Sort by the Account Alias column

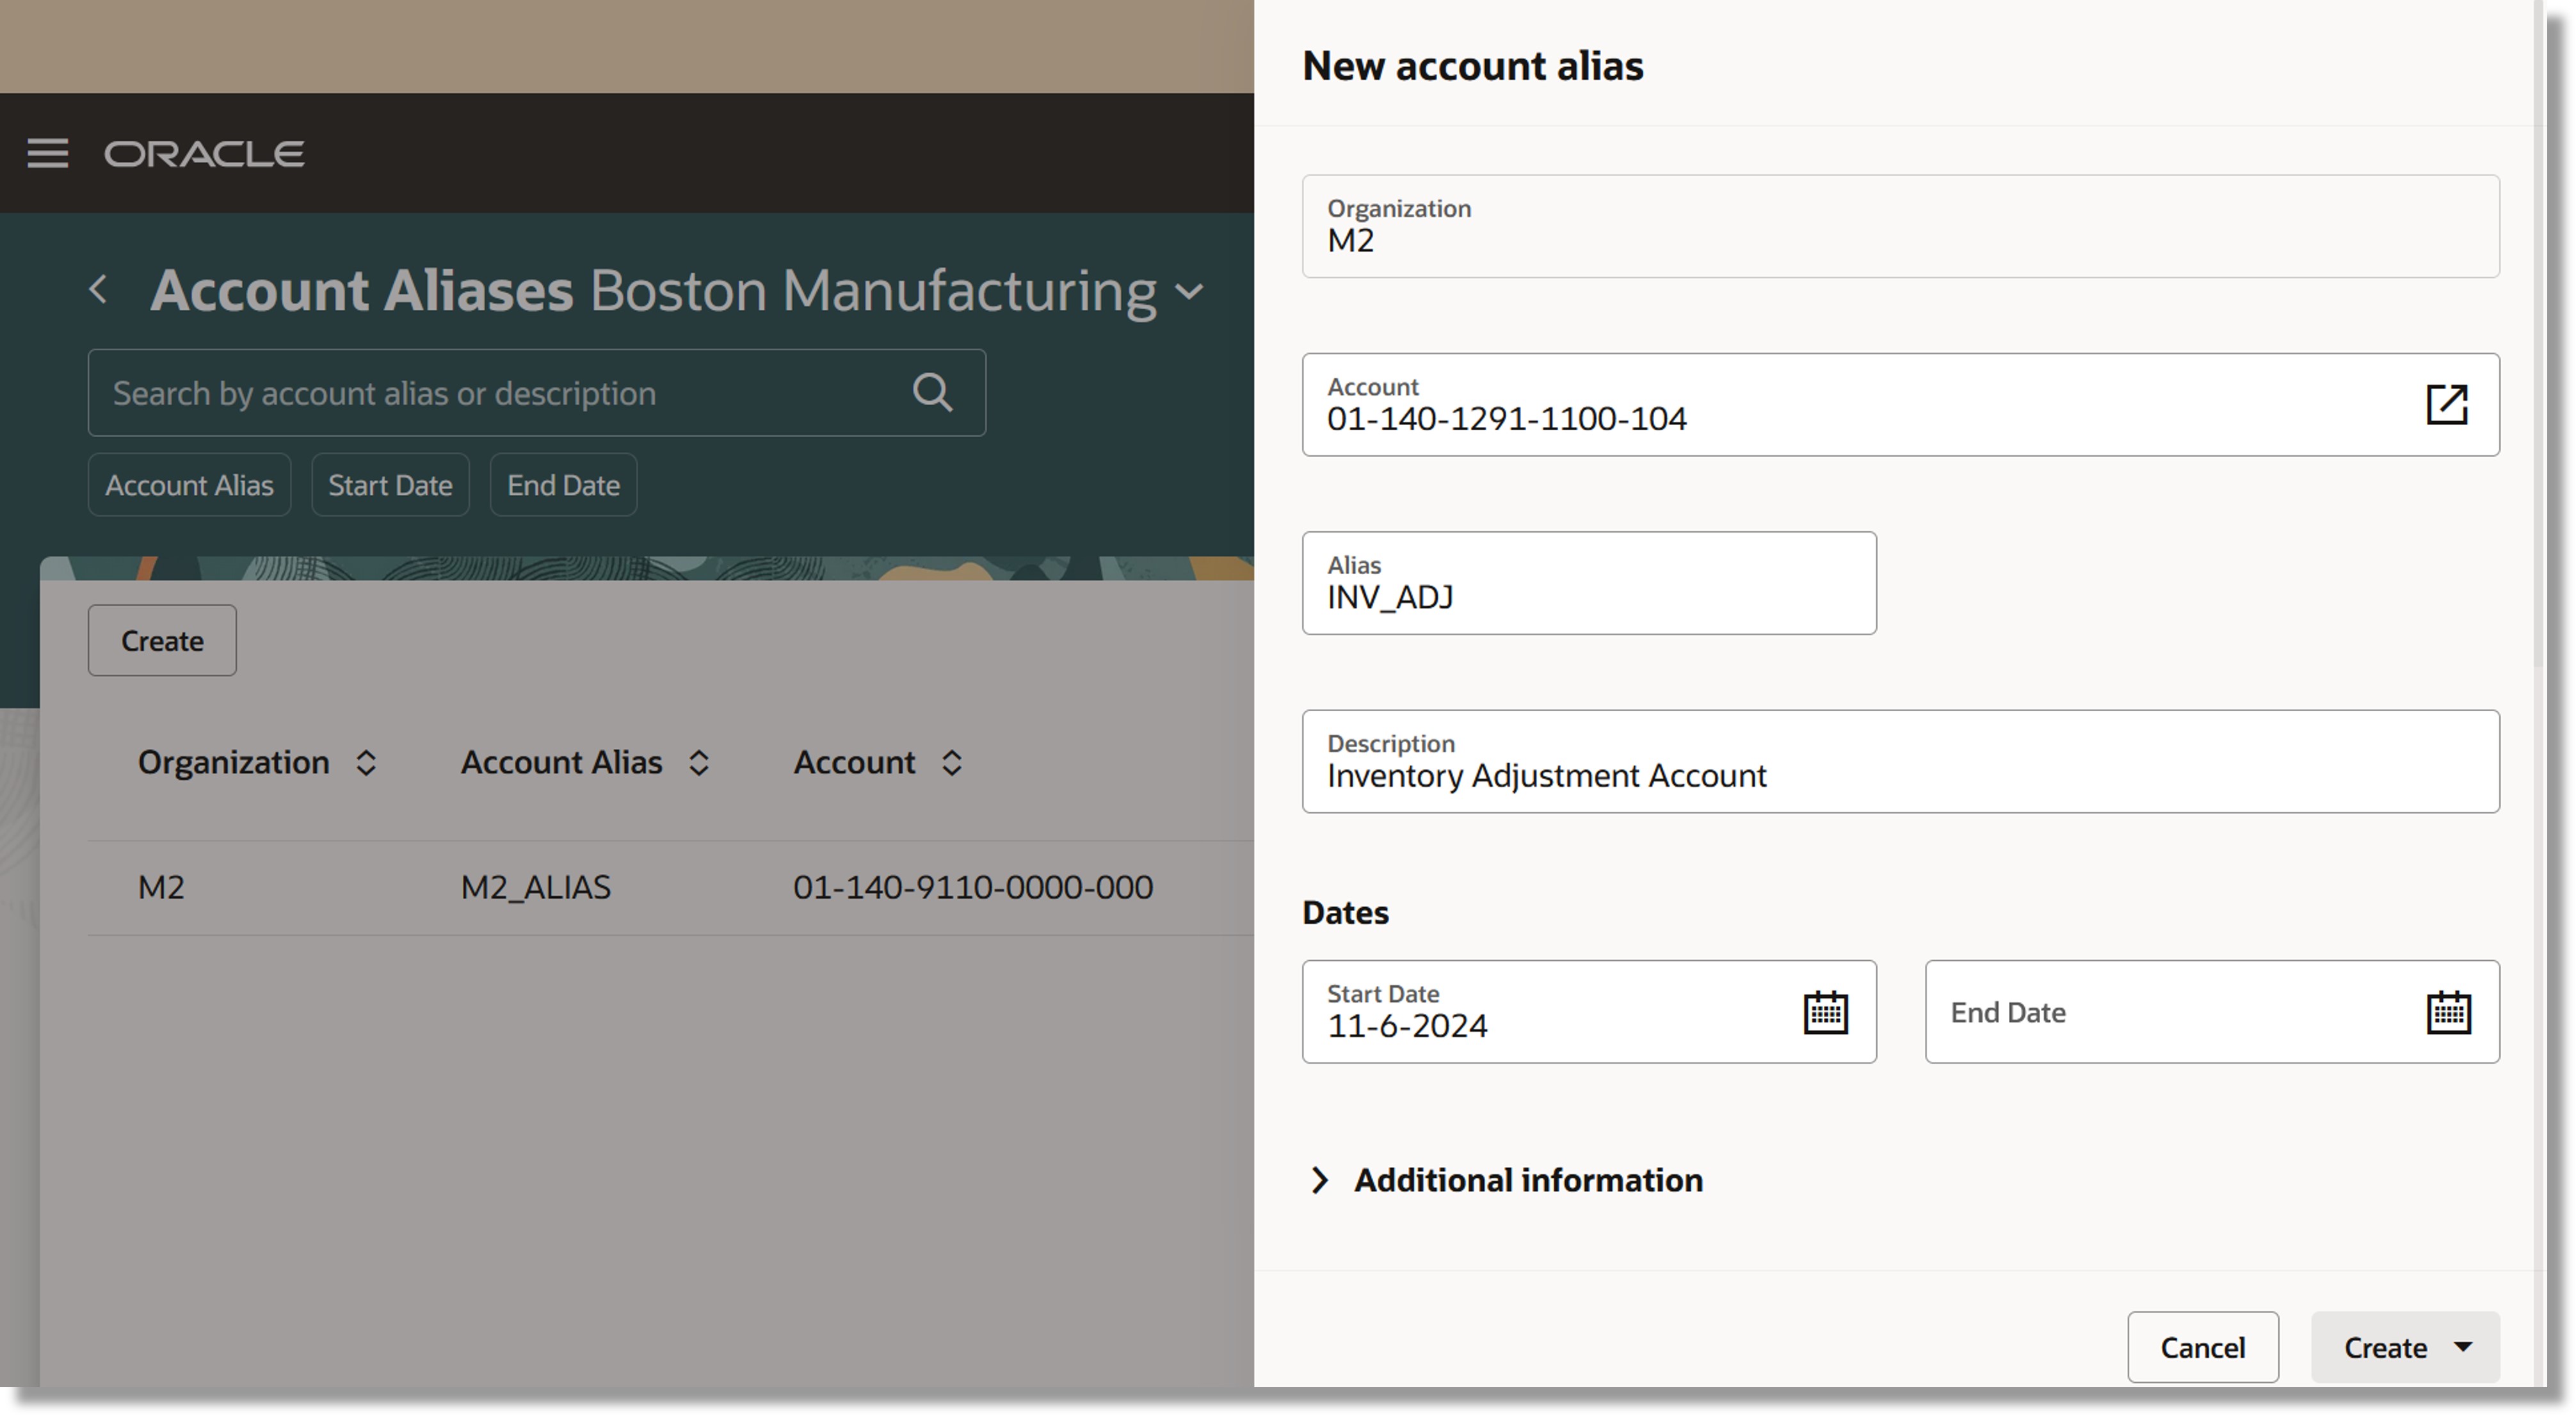click(x=699, y=763)
